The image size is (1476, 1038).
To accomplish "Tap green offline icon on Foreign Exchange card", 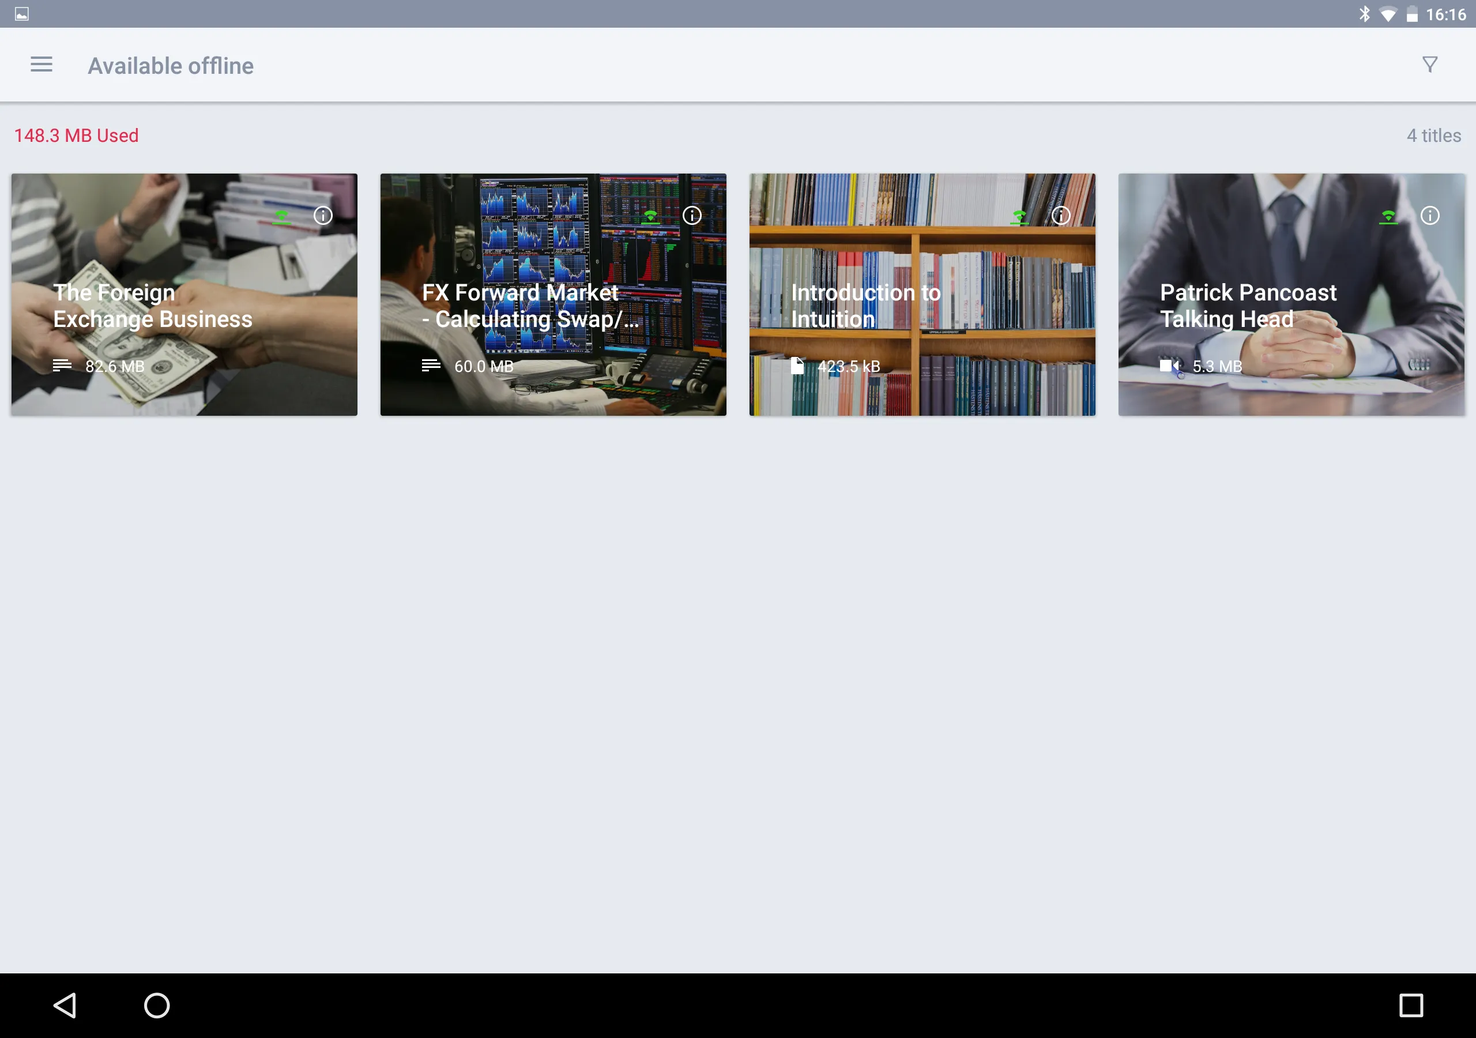I will coord(281,217).
